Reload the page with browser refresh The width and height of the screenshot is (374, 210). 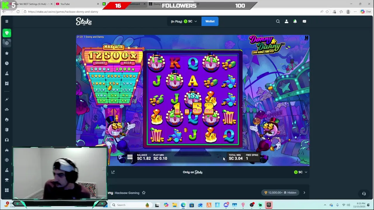18,12
